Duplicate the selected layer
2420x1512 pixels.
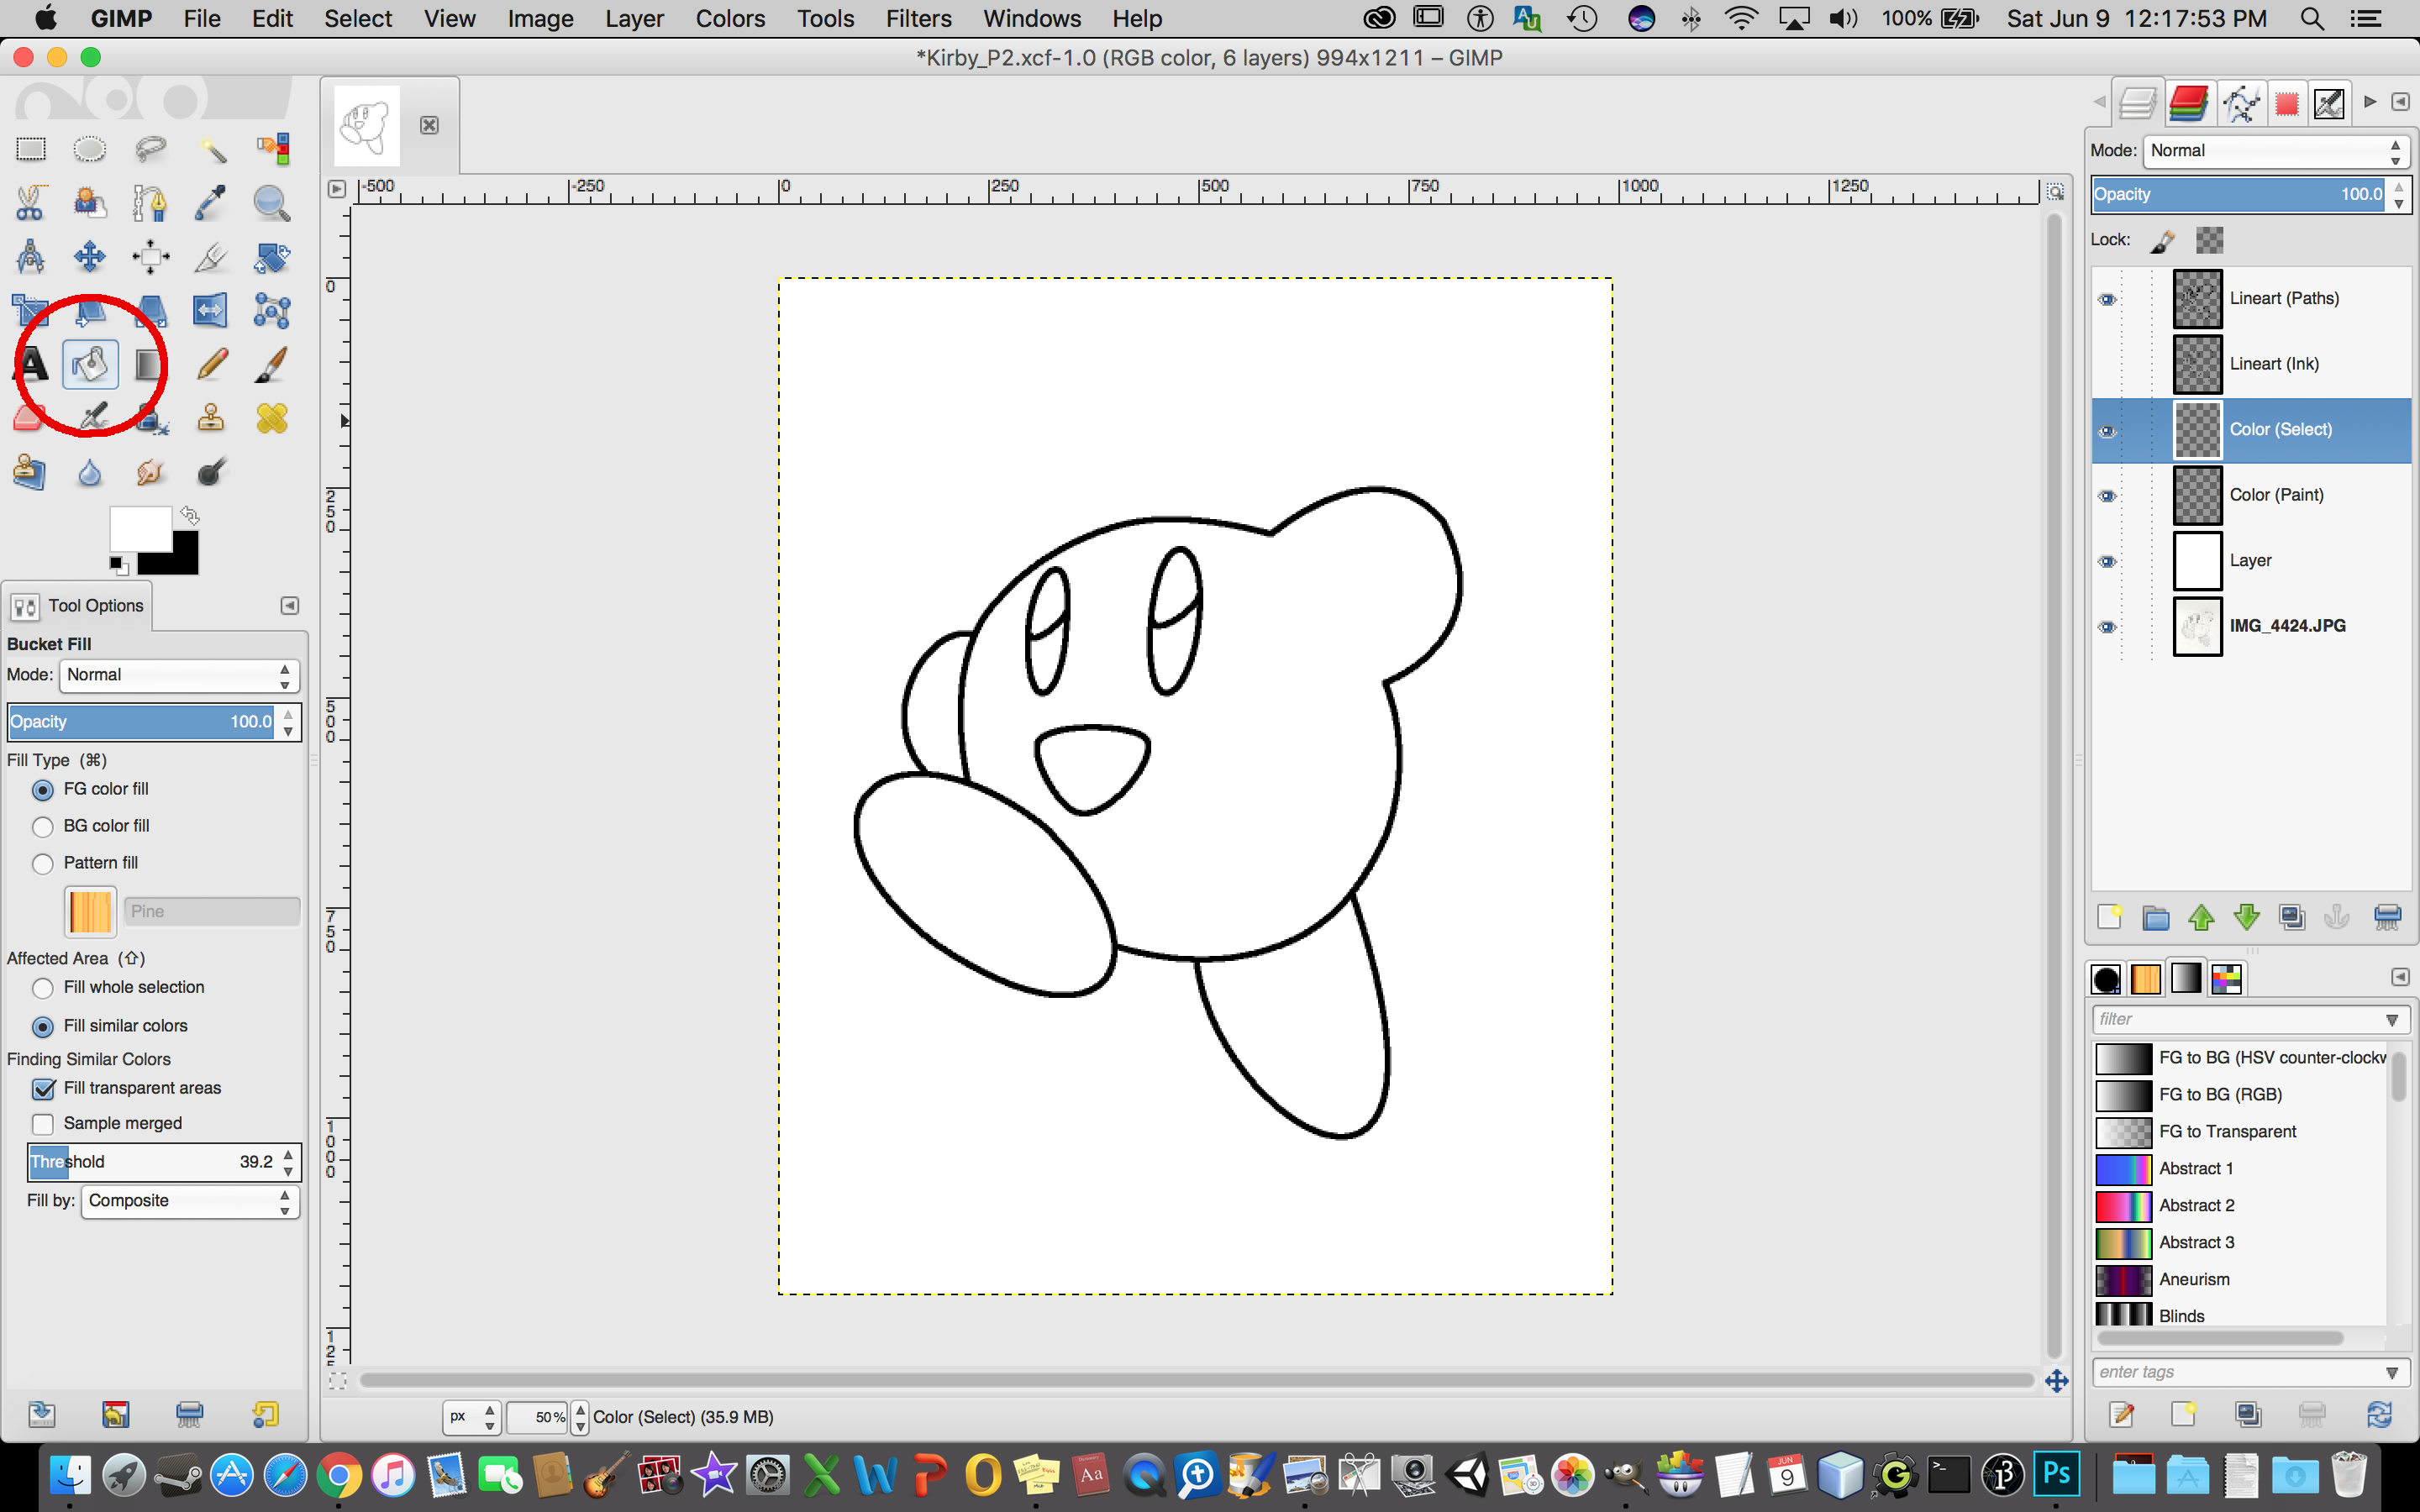(x=2291, y=917)
